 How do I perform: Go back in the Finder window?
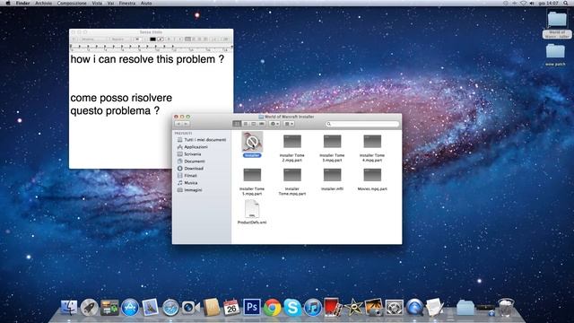coord(178,124)
